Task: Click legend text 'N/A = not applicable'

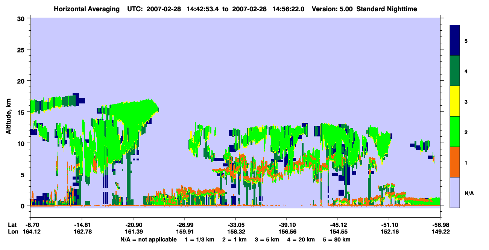Action: tap(148, 240)
